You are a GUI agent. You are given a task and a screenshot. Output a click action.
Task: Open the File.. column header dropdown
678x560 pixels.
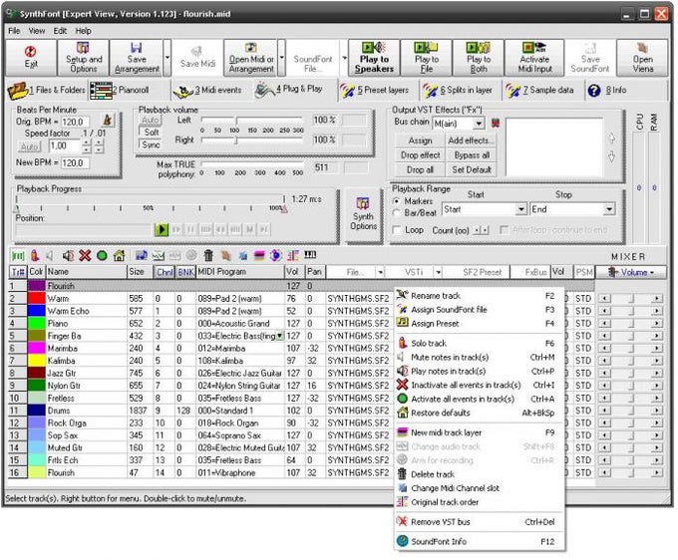click(x=380, y=272)
